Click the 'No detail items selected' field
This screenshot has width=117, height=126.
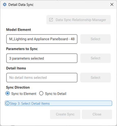pos(42,78)
